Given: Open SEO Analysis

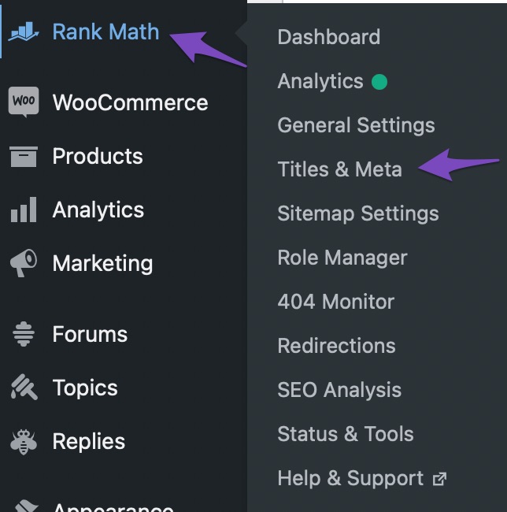Looking at the screenshot, I should (339, 390).
